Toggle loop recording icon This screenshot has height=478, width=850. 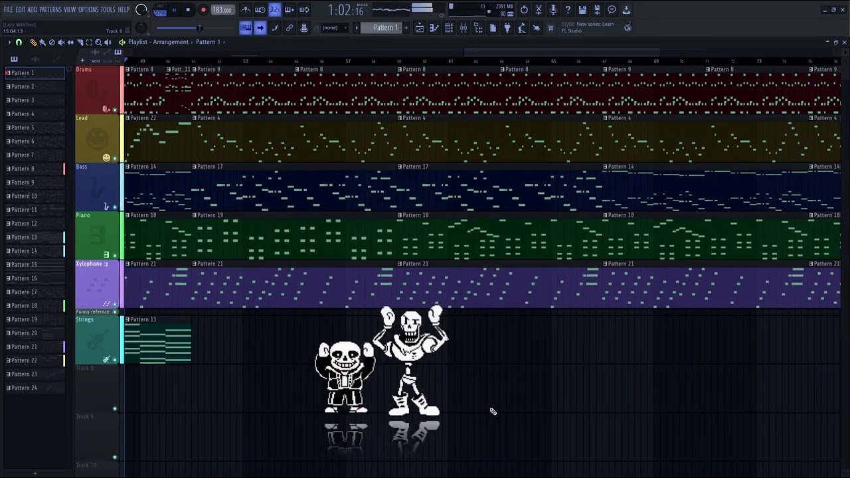point(303,10)
